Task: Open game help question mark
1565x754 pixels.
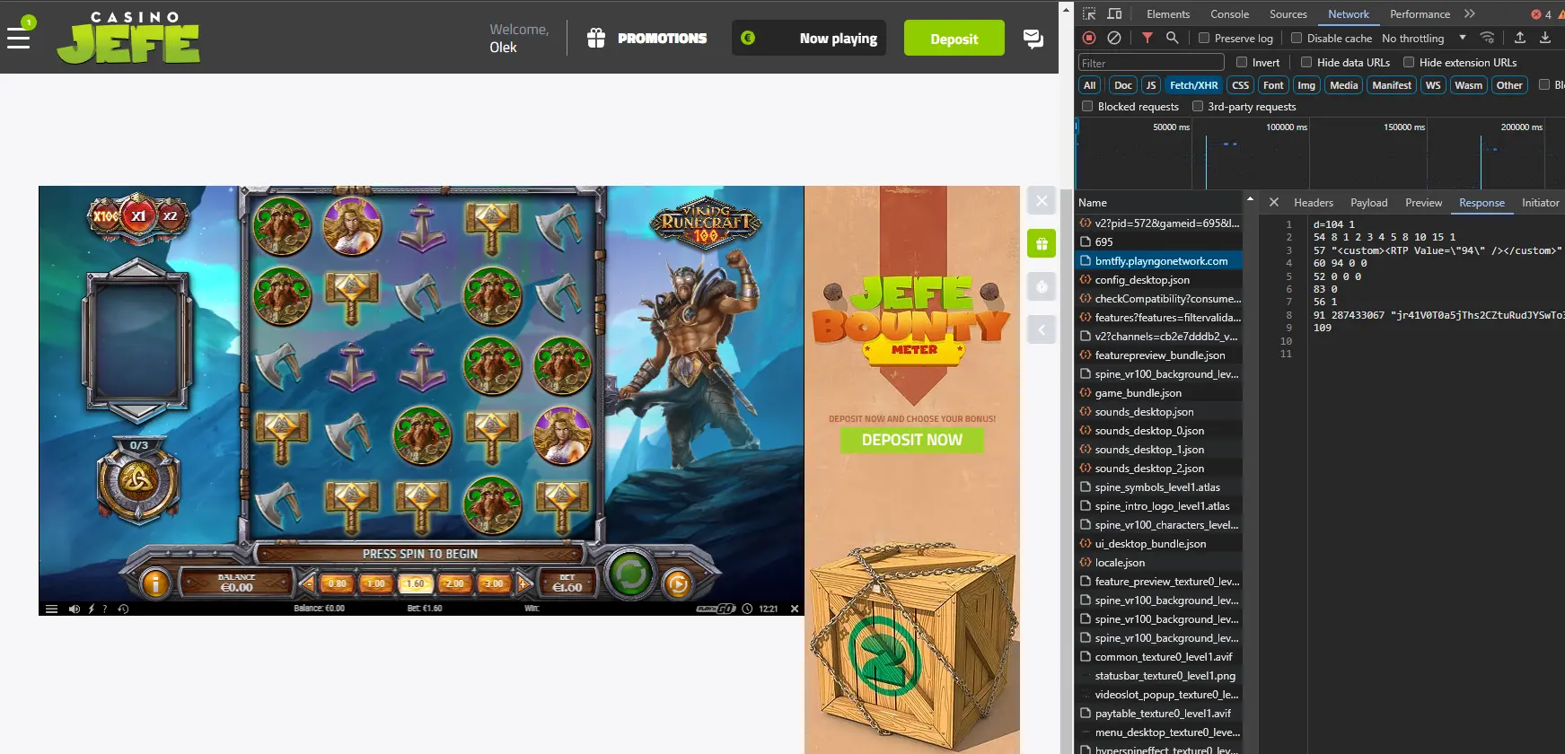Action: (x=105, y=609)
